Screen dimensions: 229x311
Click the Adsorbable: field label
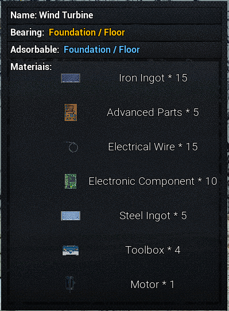35,49
